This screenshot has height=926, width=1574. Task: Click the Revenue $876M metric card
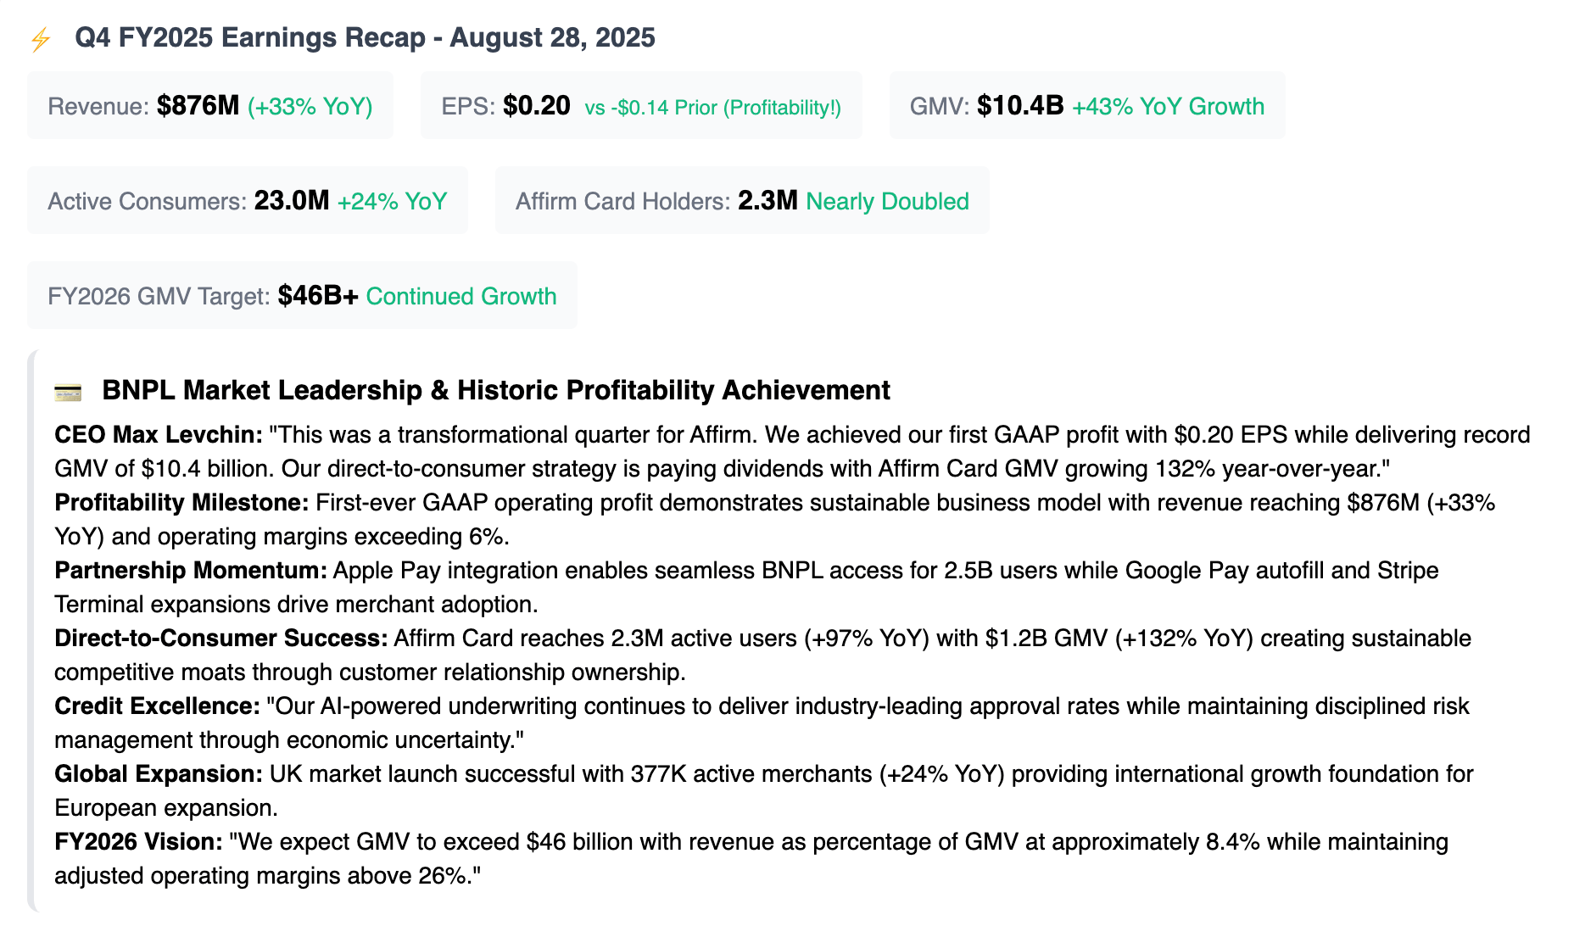click(x=210, y=106)
